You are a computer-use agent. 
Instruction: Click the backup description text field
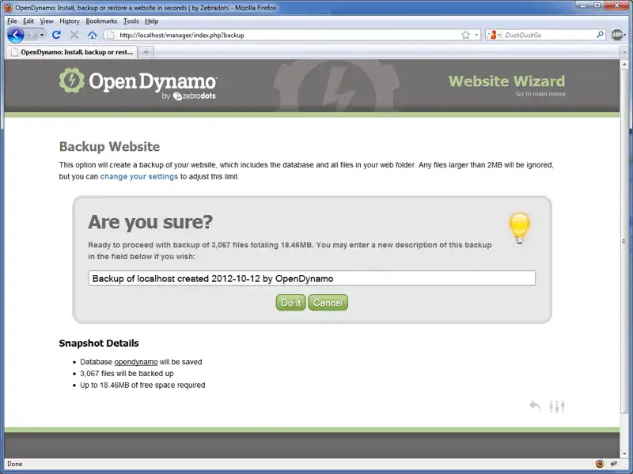pyautogui.click(x=312, y=278)
